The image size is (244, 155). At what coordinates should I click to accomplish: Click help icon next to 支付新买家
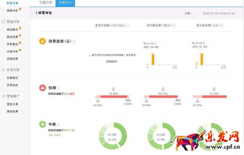pyautogui.click(x=174, y=26)
